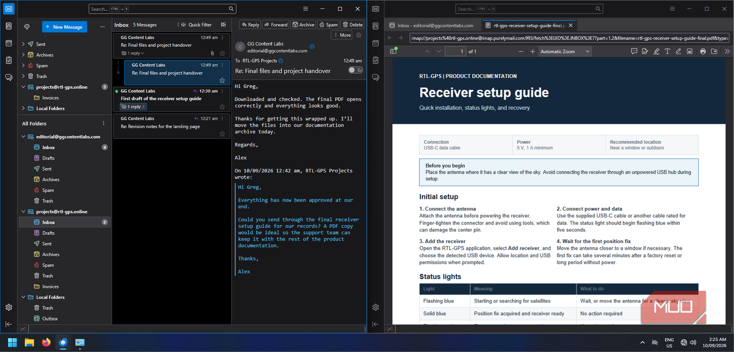734x352 pixels.
Task: Collapse the Local Folders tree containing Outbox
Action: point(24,297)
